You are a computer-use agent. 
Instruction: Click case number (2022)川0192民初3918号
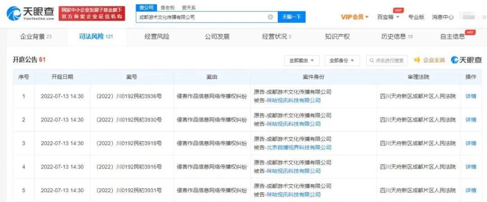(x=129, y=143)
